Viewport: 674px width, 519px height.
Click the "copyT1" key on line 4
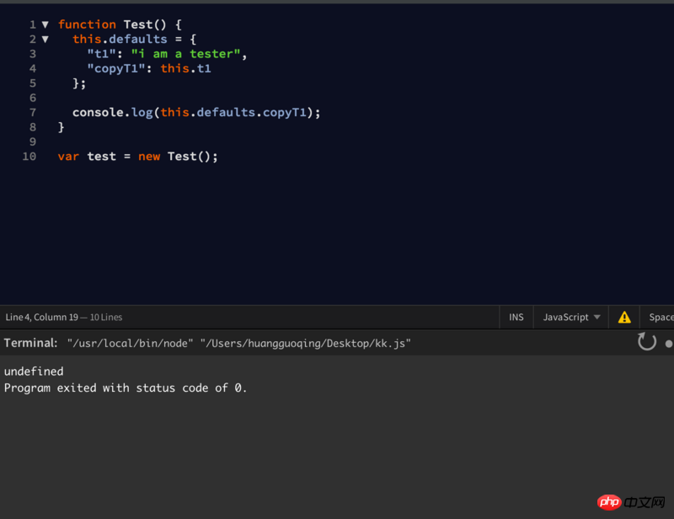[x=116, y=69]
